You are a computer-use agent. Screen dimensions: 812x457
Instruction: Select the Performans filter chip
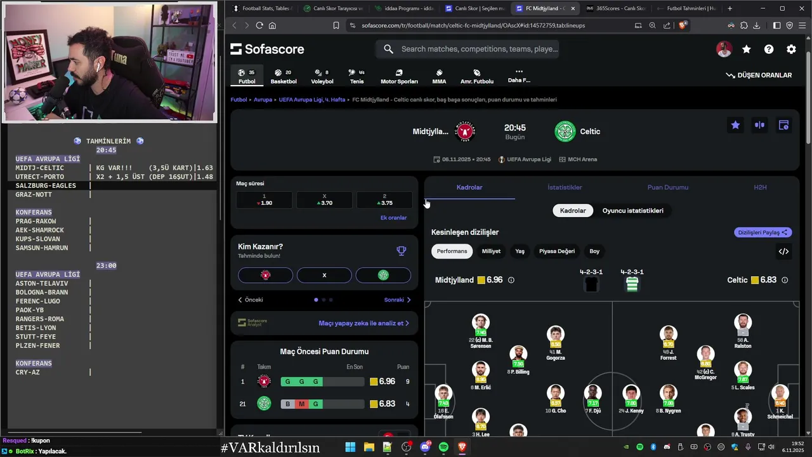(452, 251)
